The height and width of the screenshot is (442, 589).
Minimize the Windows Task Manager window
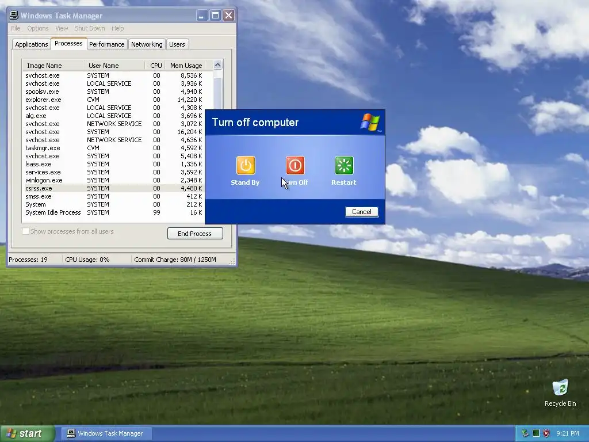[202, 16]
